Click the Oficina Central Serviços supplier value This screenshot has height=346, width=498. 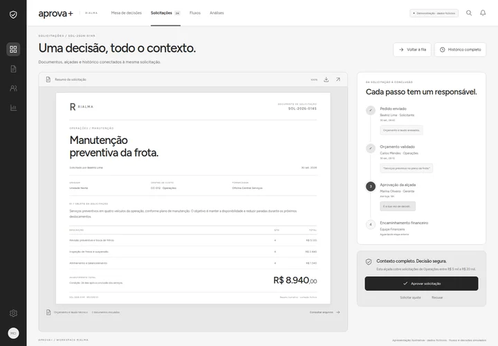(247, 188)
